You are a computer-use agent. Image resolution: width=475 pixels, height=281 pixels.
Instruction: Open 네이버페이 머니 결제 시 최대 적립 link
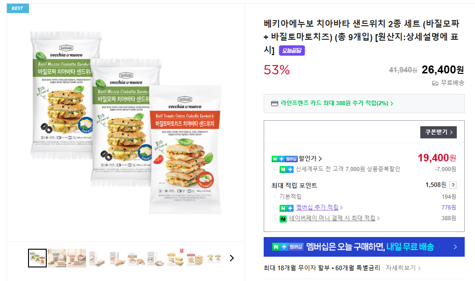334,218
